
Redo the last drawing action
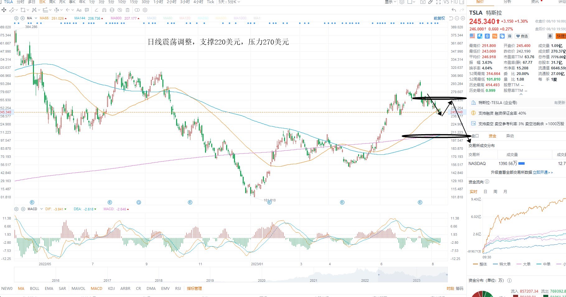461,10
